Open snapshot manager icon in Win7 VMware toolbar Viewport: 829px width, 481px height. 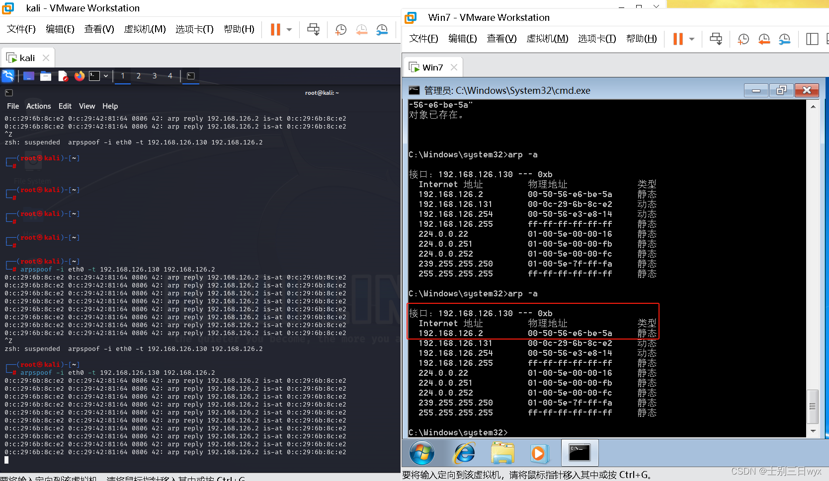point(784,39)
